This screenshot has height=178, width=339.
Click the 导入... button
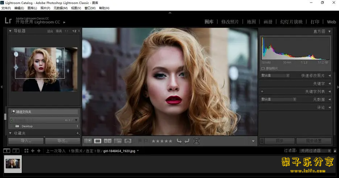[26, 141]
